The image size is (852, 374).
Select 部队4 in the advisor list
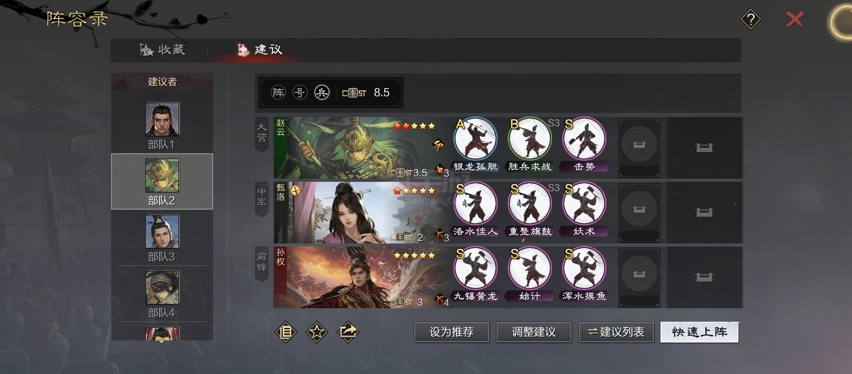(x=162, y=294)
